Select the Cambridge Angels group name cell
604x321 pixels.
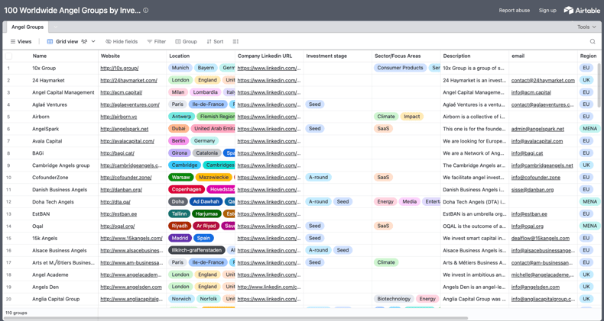point(61,165)
